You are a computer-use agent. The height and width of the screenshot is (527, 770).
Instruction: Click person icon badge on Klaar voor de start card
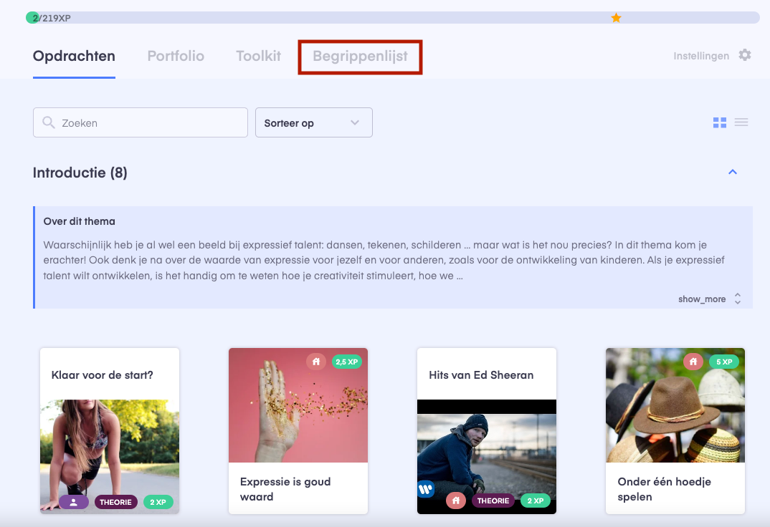pos(74,502)
